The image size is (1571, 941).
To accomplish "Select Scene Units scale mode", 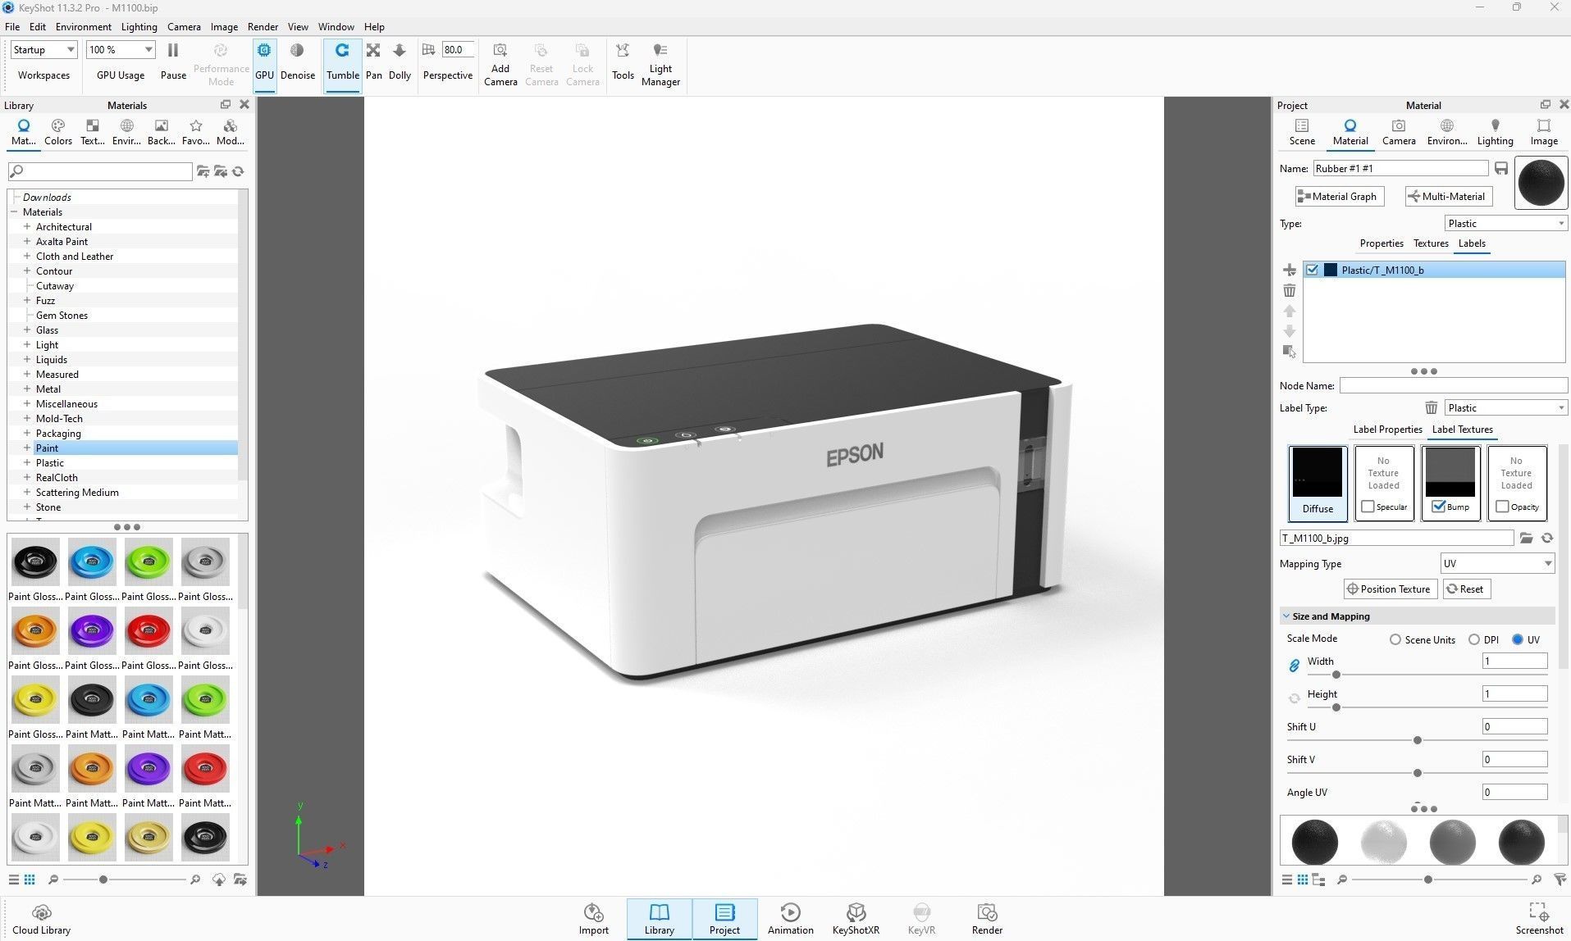I will click(x=1395, y=639).
